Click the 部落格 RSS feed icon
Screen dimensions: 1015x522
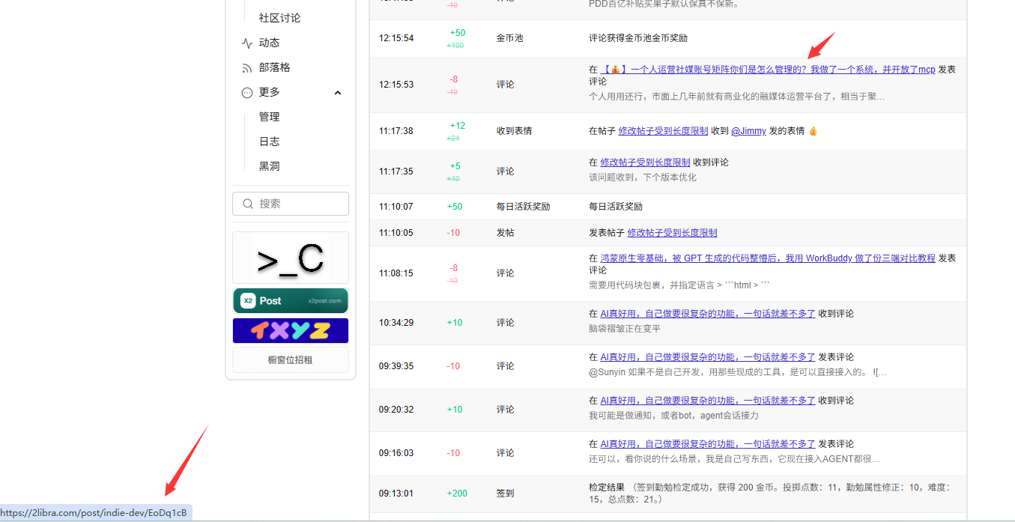click(247, 68)
